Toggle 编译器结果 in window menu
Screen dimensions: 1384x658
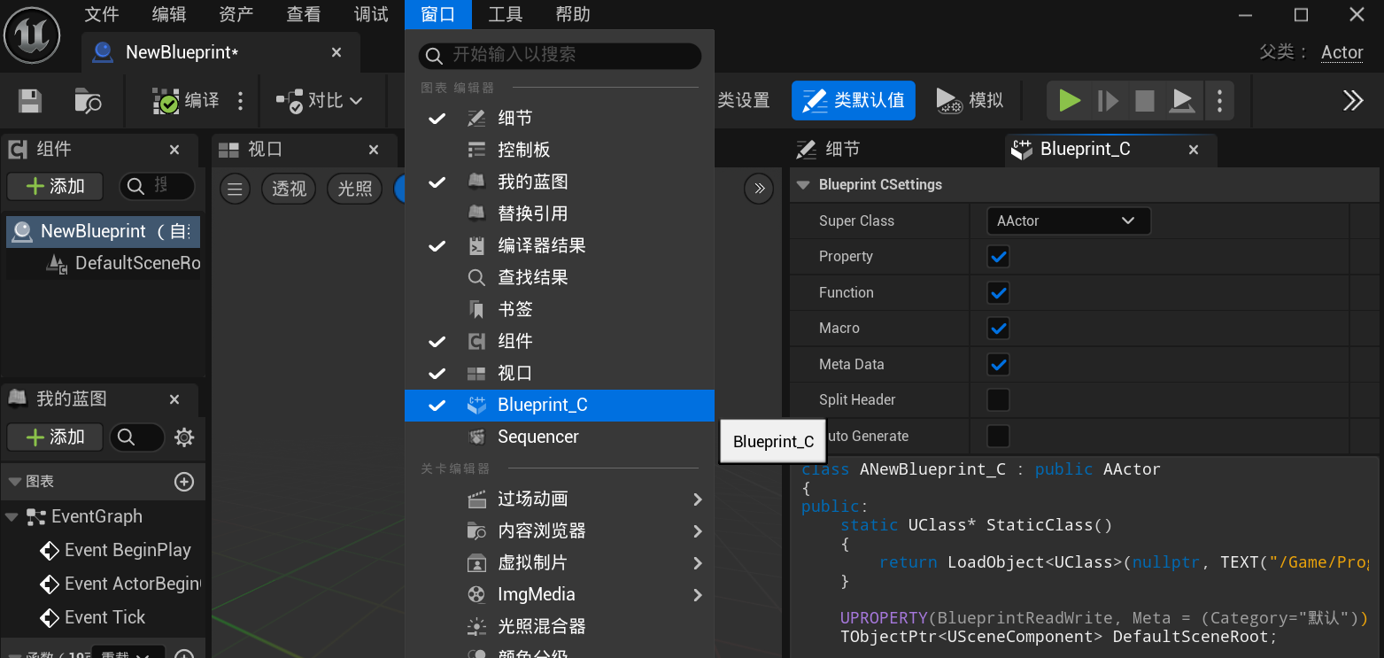tap(560, 245)
